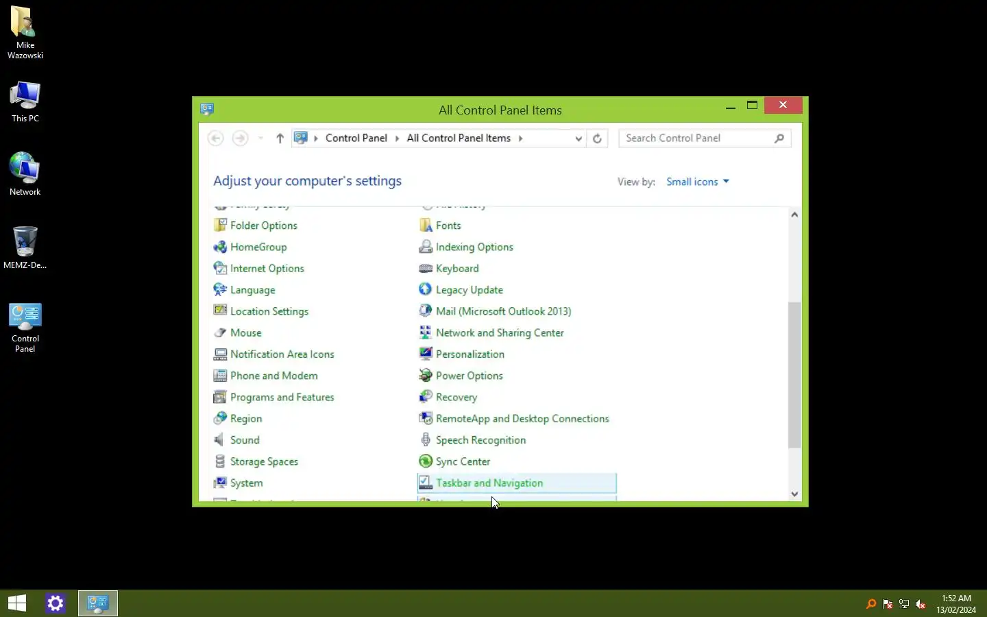
Task: Click the Language icon
Action: tap(220, 289)
